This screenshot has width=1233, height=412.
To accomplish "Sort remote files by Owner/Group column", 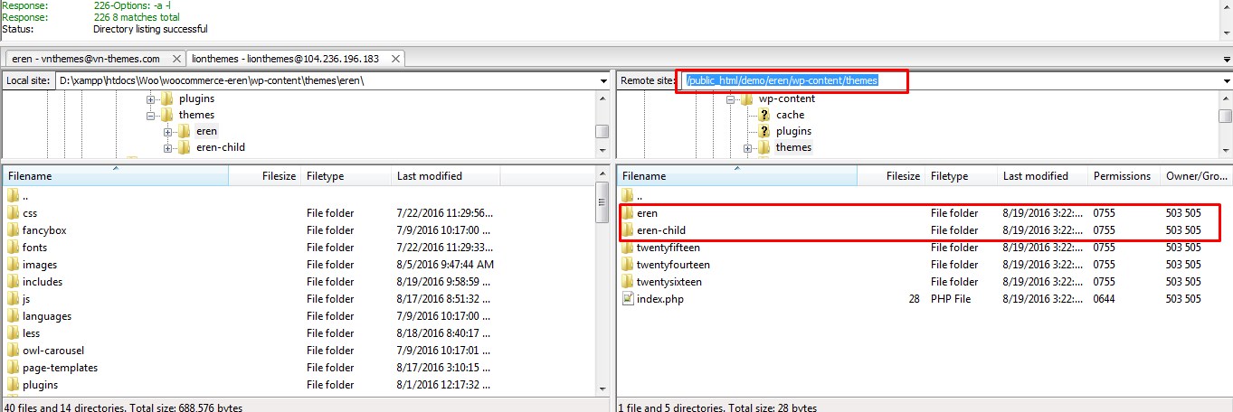I will tap(1196, 176).
